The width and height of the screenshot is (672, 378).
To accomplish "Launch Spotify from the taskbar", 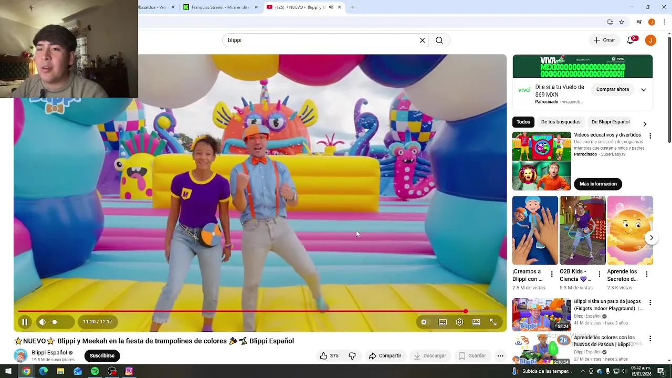I will click(94, 371).
